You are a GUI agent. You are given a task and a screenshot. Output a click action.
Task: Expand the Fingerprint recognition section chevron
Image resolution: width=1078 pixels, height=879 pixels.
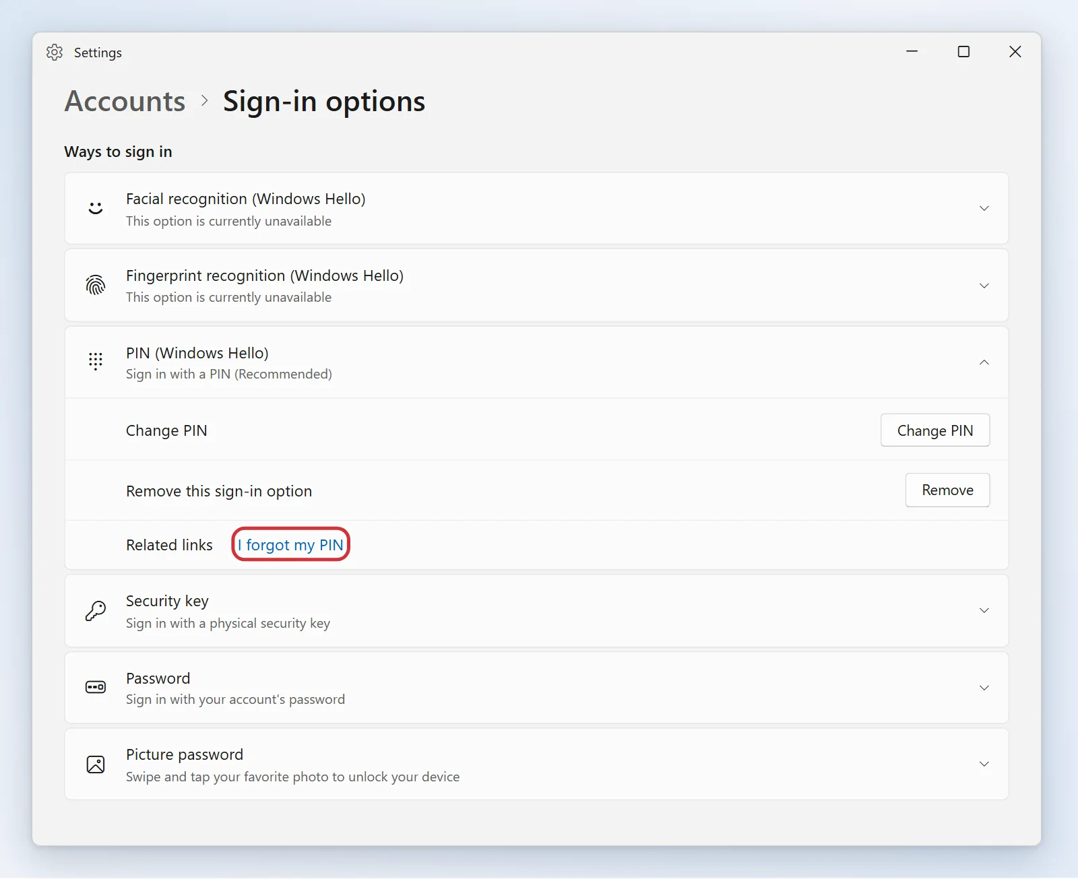[984, 286]
